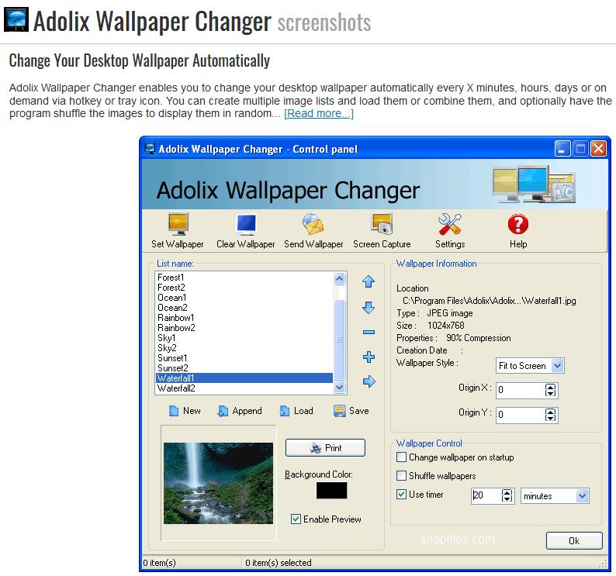Increment or decrement the Origin X spinner

tap(550, 390)
